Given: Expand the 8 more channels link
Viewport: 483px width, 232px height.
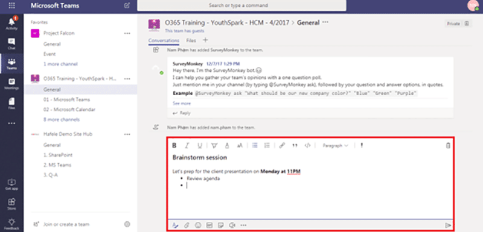Looking at the screenshot, I should point(62,119).
